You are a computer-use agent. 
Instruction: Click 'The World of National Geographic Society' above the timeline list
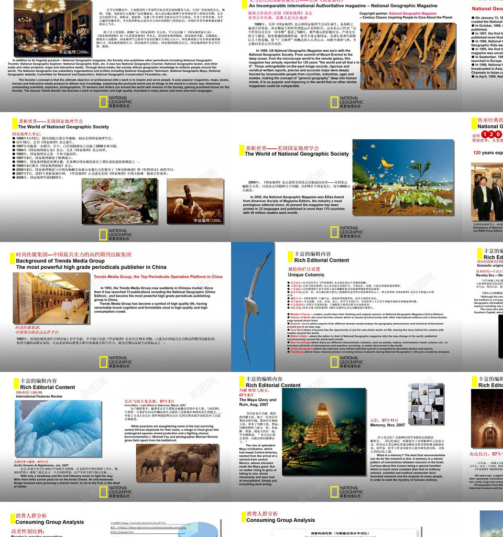tap(63, 127)
